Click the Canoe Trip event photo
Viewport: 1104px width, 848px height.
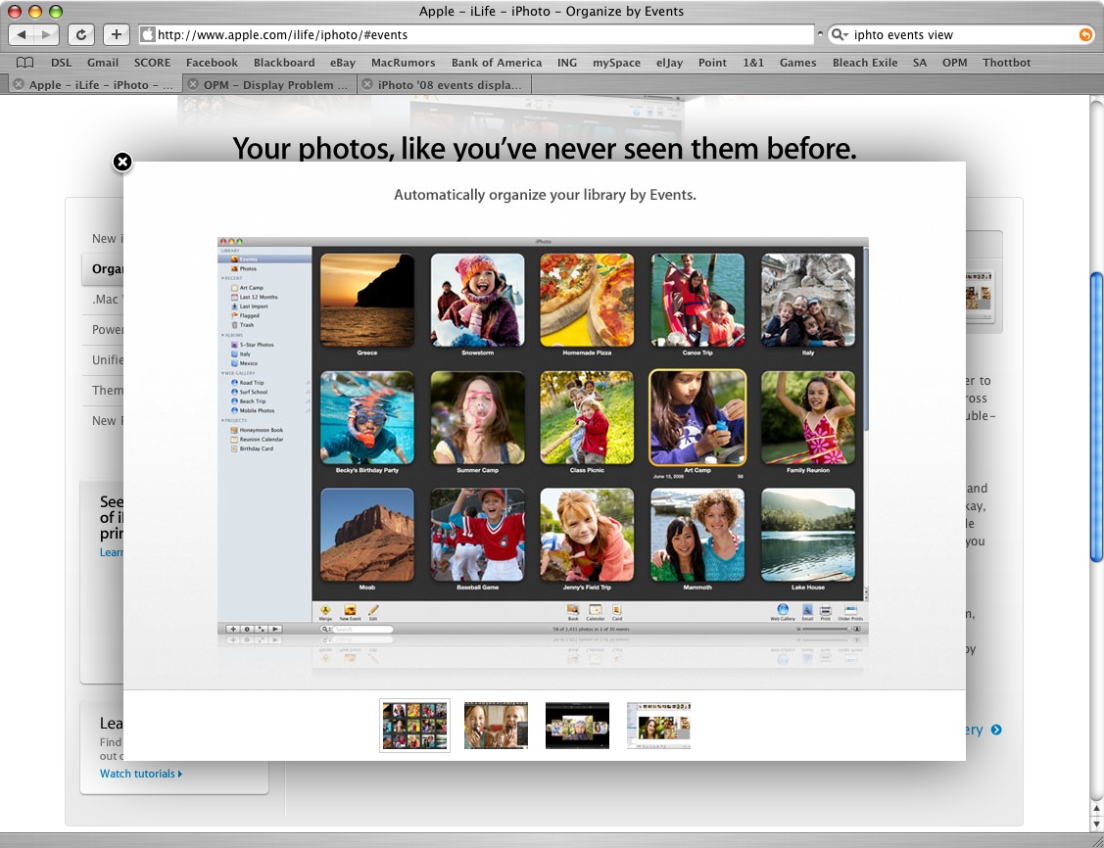[697, 300]
